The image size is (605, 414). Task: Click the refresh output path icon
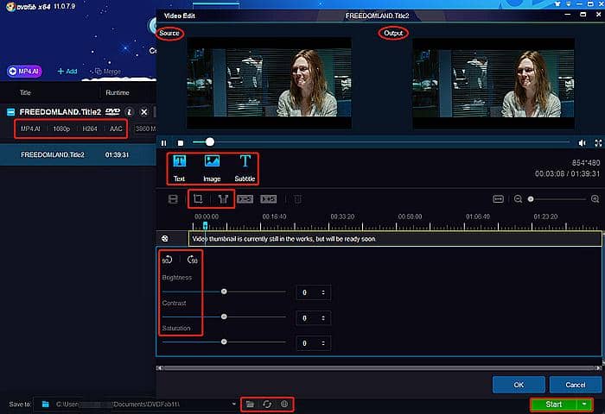tap(267, 404)
